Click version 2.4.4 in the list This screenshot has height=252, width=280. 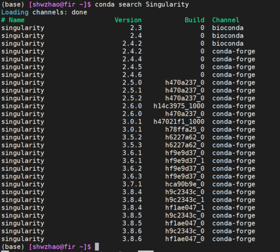132,59
